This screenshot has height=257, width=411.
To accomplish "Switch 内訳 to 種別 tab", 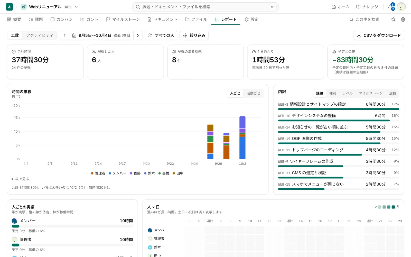I will 333,93.
